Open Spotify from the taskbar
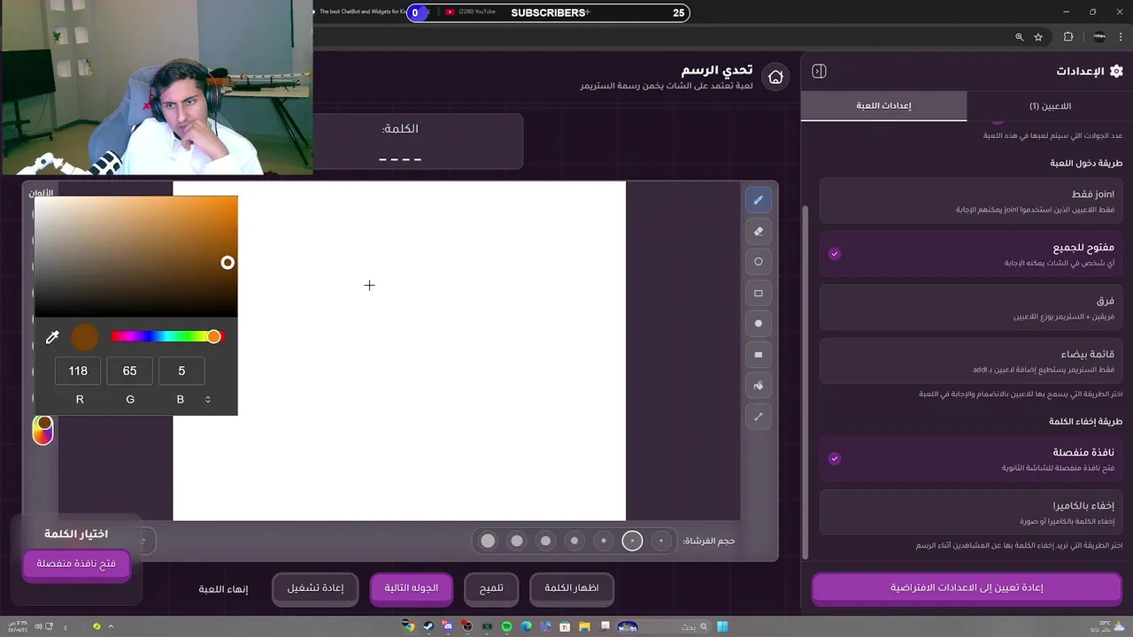The image size is (1133, 637). (x=506, y=626)
